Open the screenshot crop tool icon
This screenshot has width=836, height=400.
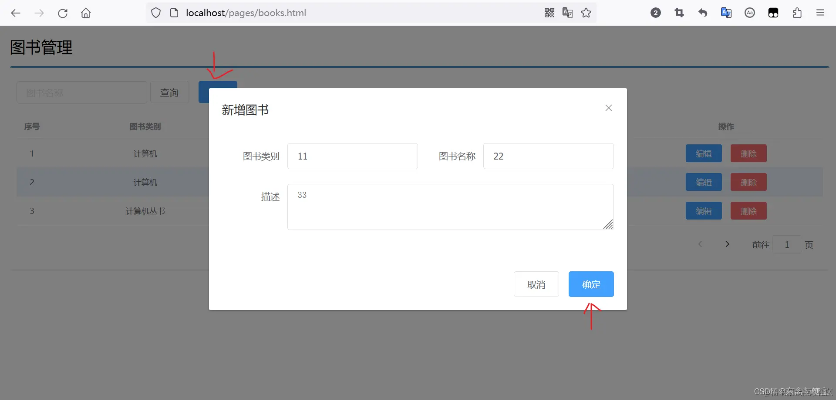coord(679,13)
